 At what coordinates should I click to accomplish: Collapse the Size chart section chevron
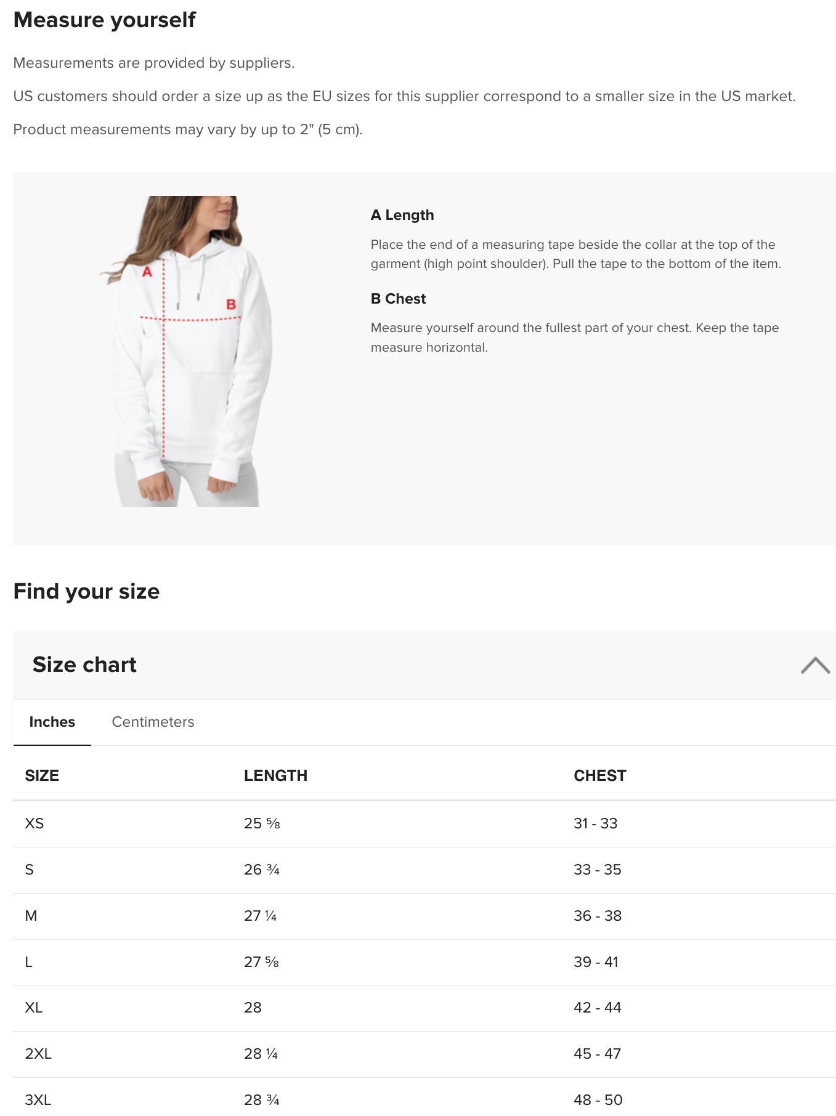(x=815, y=665)
